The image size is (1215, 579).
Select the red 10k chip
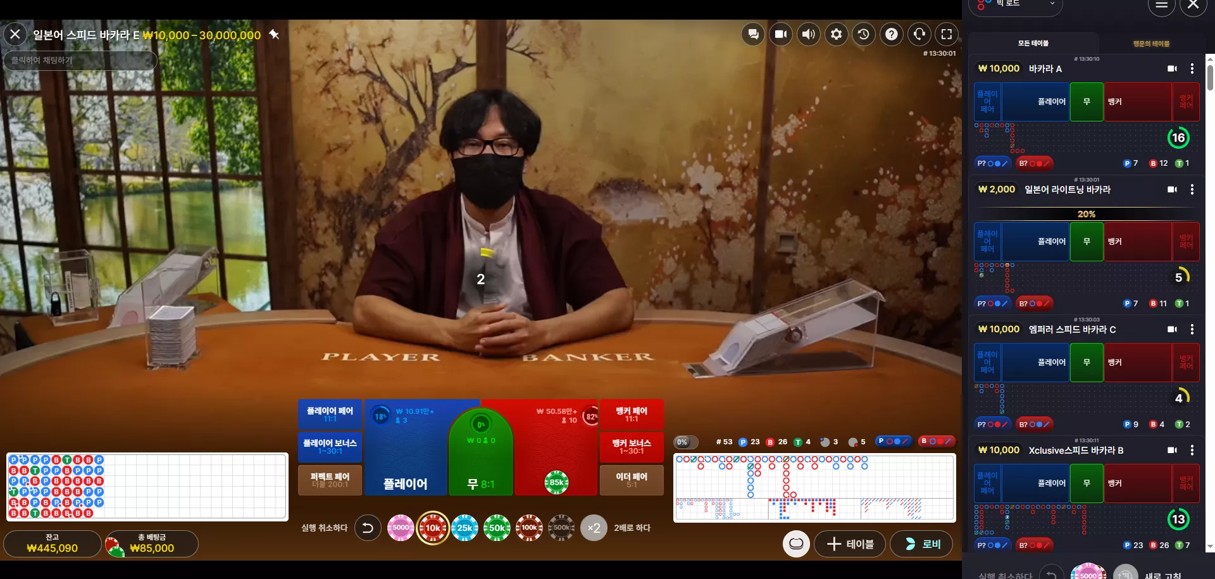click(x=433, y=528)
